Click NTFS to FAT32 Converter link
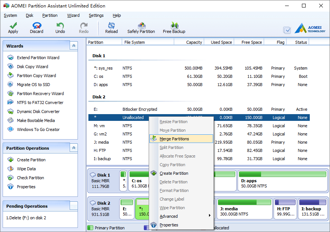Image resolution: width=330 pixels, height=232 pixels. coord(40,103)
